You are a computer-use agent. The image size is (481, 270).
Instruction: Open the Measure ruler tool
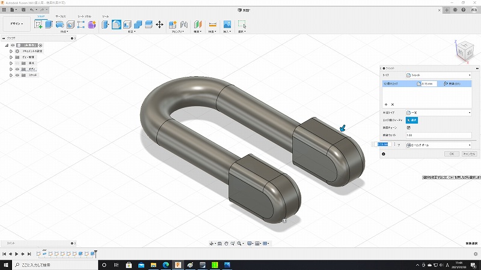(212, 25)
